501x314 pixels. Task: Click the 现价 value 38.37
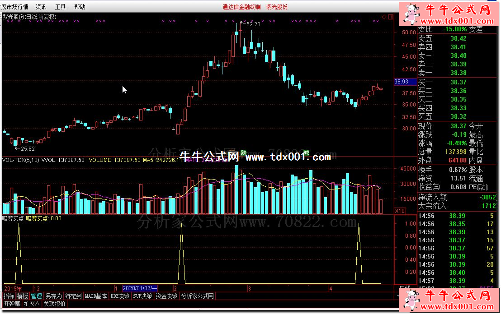point(458,126)
